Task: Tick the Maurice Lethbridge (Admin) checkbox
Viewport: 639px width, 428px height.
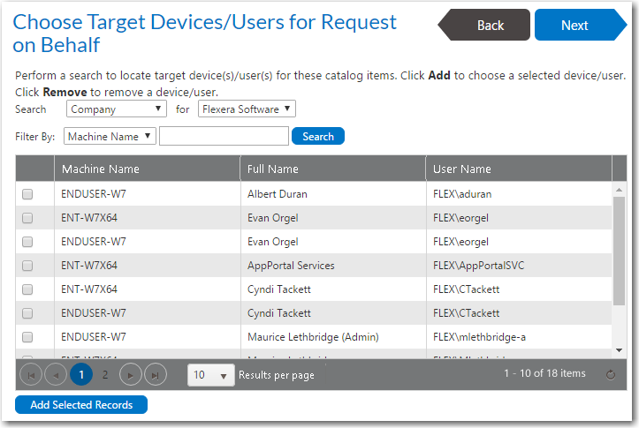Action: (27, 337)
